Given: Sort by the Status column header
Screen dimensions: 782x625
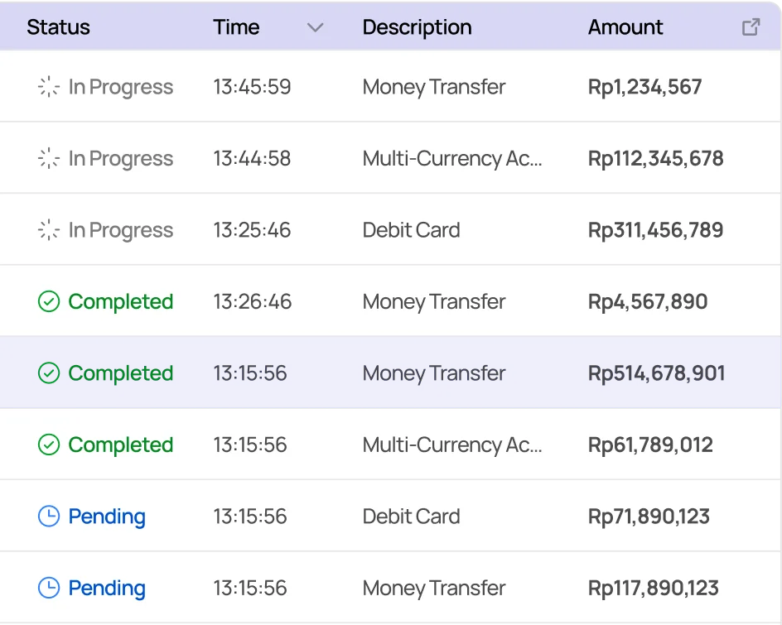Looking at the screenshot, I should click(58, 27).
